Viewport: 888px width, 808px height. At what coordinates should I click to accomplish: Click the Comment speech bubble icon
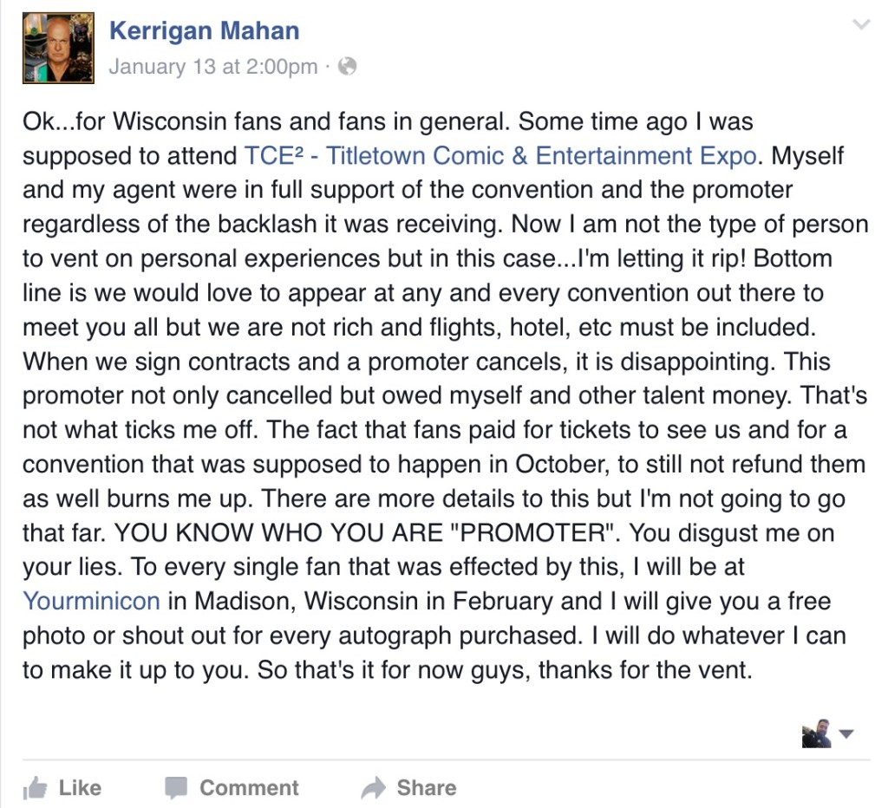point(176,787)
